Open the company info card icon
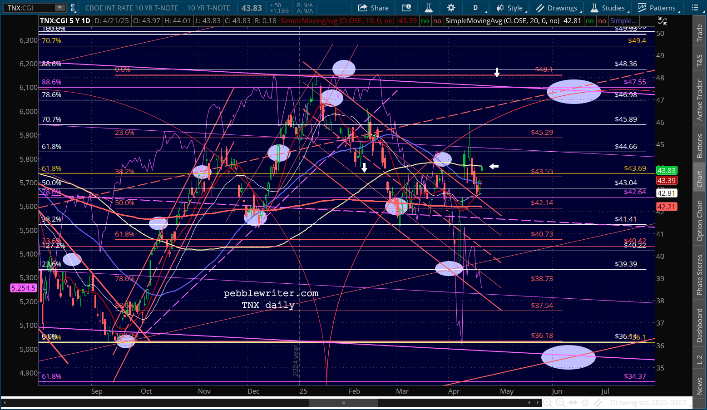 (x=406, y=8)
